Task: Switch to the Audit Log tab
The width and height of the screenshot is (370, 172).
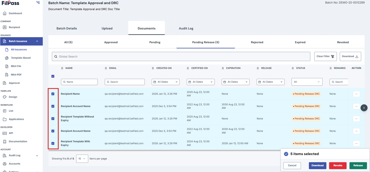Action: pyautogui.click(x=186, y=28)
